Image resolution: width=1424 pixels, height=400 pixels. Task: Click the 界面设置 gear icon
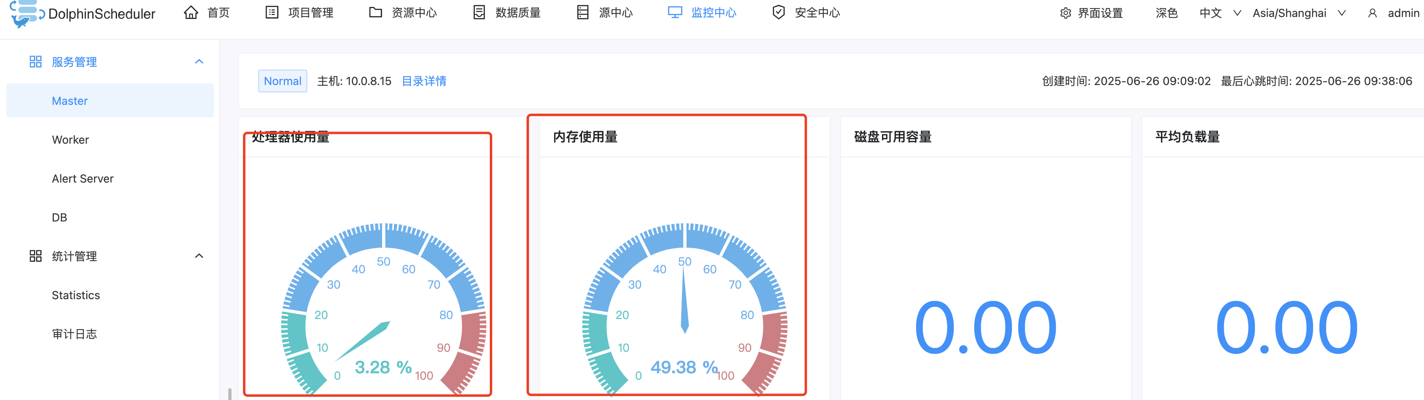point(1065,13)
